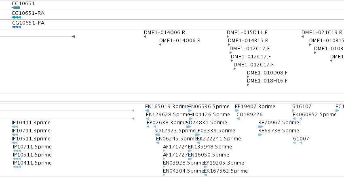Select the arrow glyph under CO189226
The image size is (344, 177).
238,119
